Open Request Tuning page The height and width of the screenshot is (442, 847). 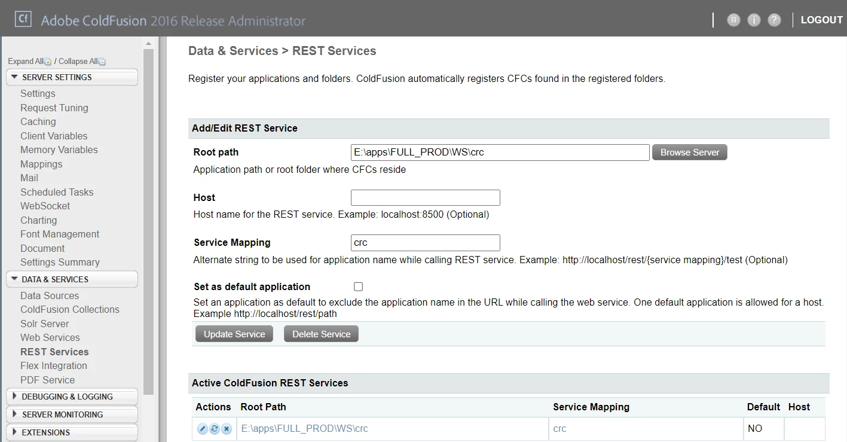54,108
